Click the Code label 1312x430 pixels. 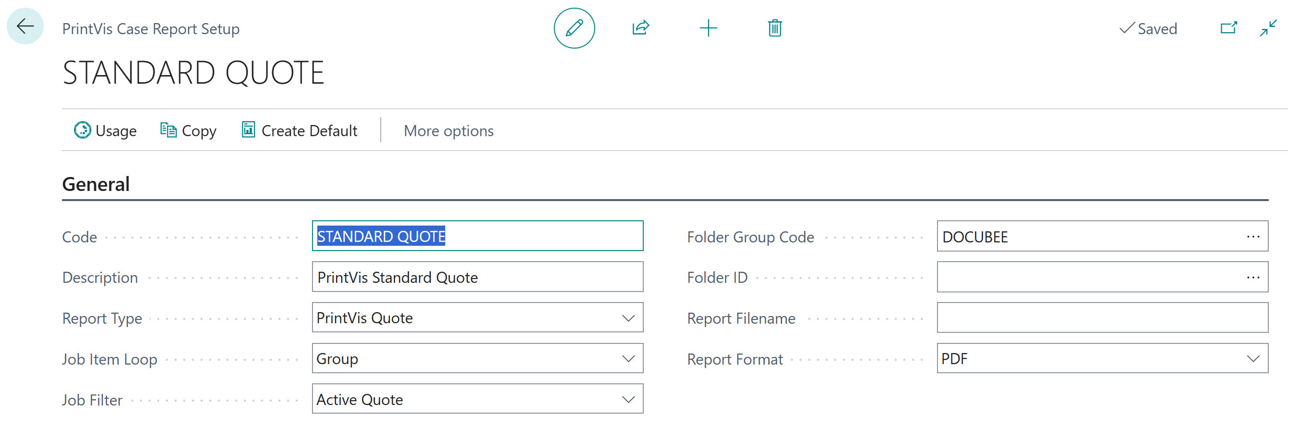pos(79,237)
